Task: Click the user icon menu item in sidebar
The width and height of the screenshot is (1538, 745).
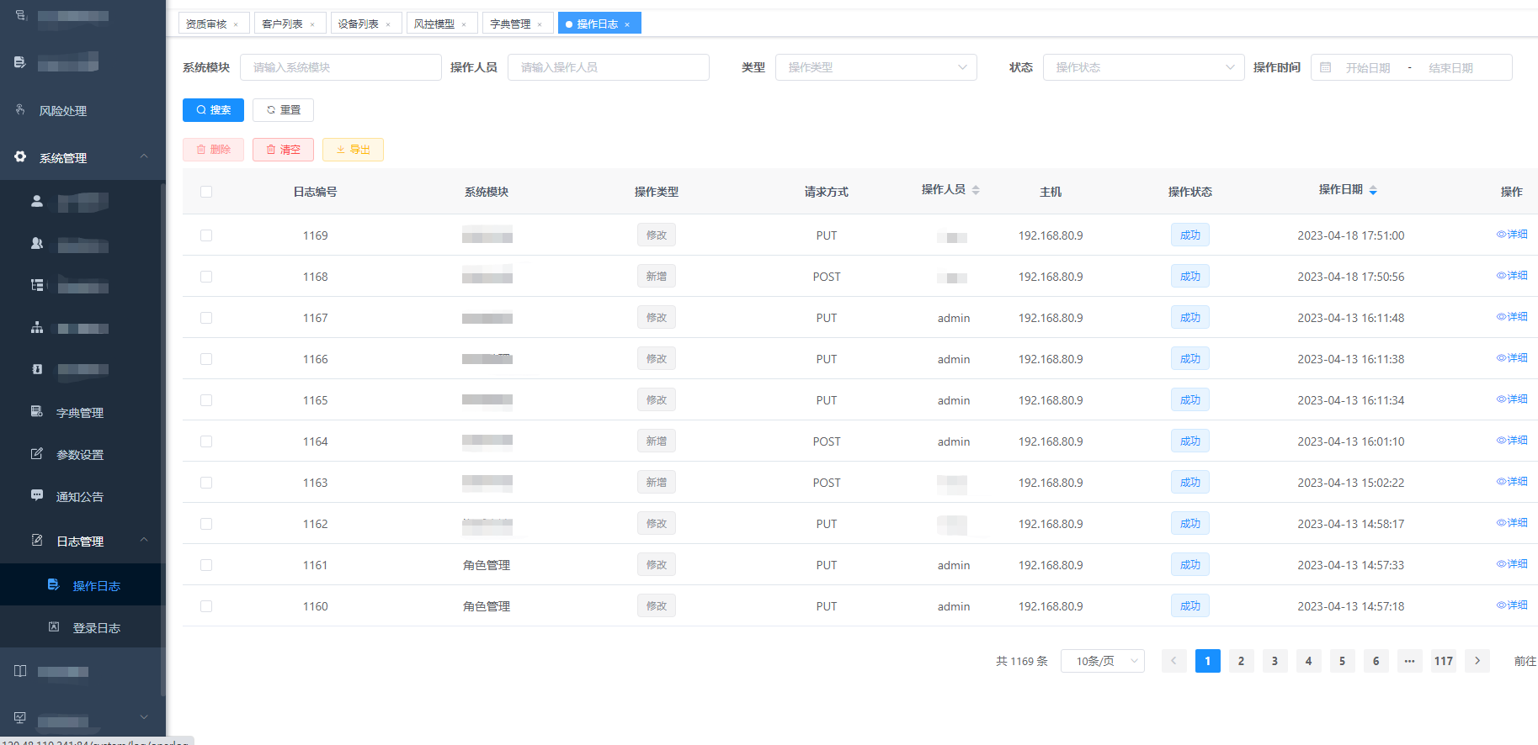Action: pos(37,201)
